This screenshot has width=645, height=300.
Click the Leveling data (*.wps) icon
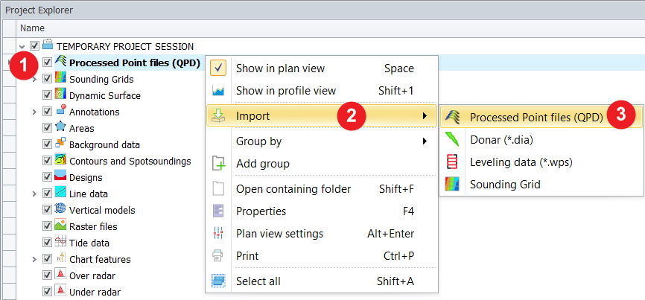[452, 162]
